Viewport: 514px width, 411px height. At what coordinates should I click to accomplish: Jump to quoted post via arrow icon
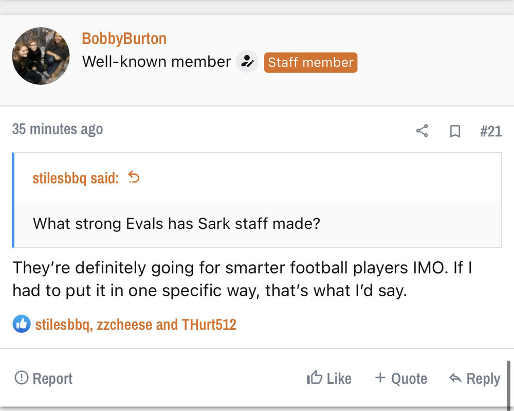coord(134,177)
